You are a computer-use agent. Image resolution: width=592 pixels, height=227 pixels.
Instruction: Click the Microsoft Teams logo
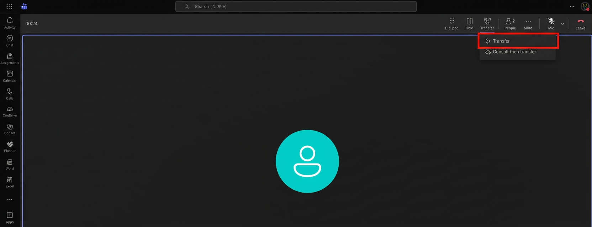point(24,6)
